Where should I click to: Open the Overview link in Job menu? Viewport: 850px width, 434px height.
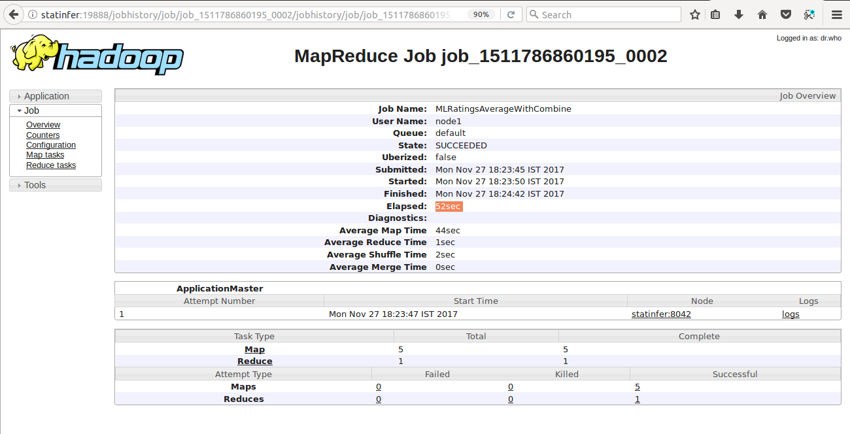click(43, 125)
